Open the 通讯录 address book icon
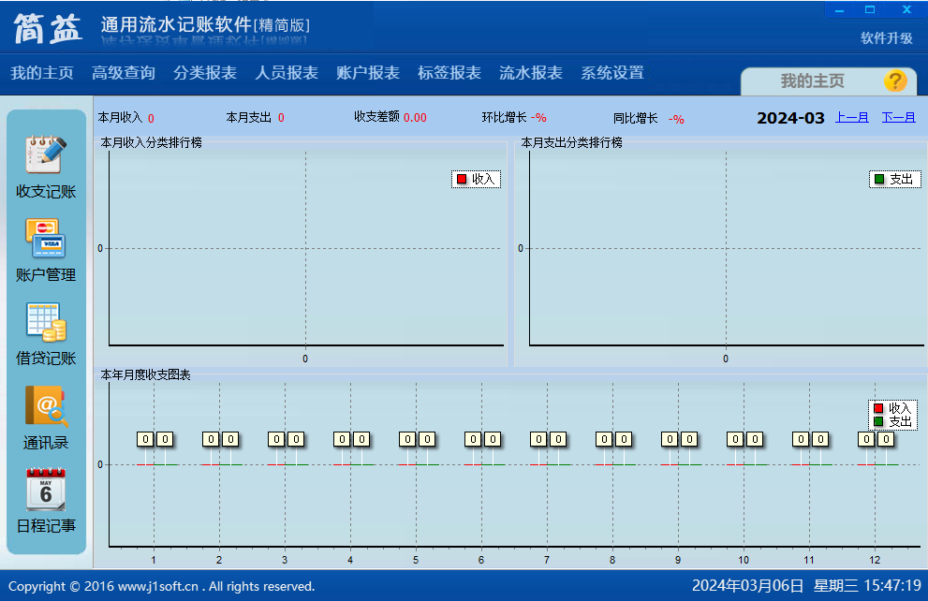The image size is (928, 601). [46, 406]
